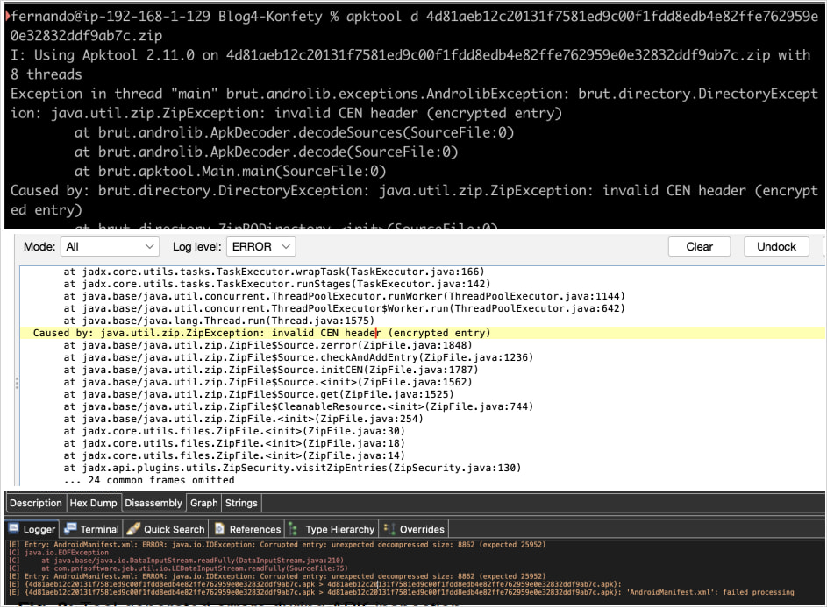Image resolution: width=827 pixels, height=607 pixels.
Task: Open the Description tab
Action: click(x=35, y=502)
